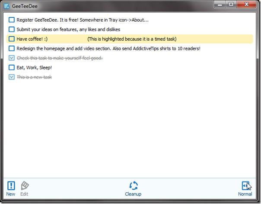Select the Eat, Work, Sleep! text
Screen dimensions: 261x204
[34, 67]
